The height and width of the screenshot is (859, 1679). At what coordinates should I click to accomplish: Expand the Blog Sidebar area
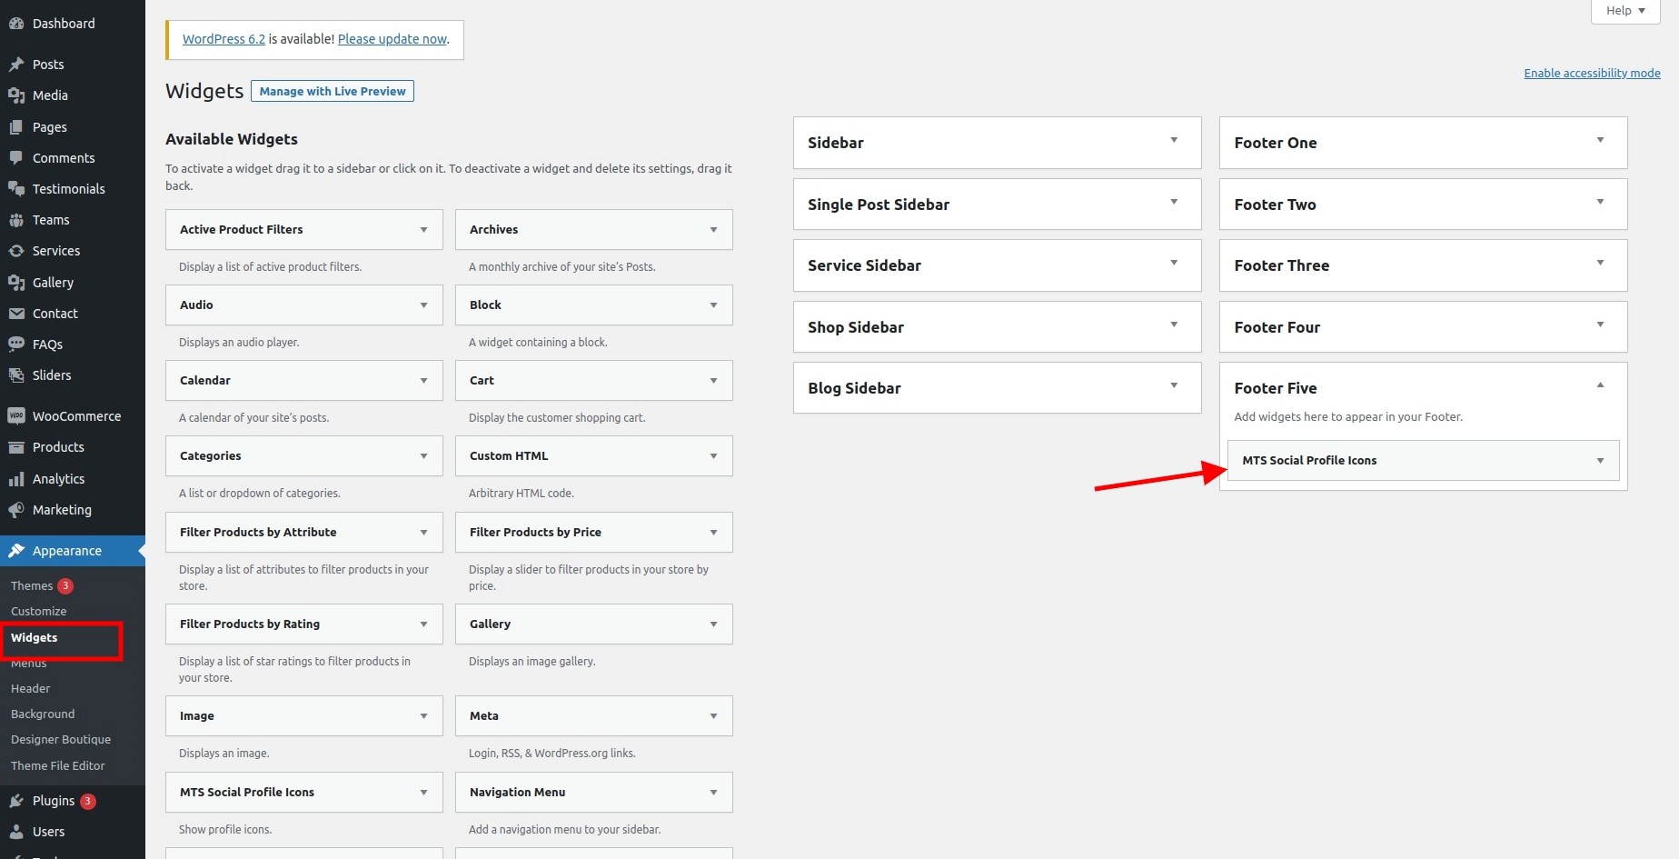click(997, 388)
